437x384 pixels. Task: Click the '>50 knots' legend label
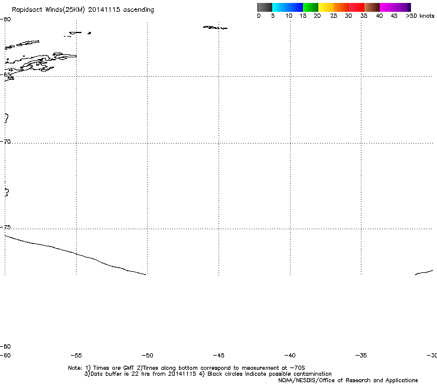click(x=420, y=16)
